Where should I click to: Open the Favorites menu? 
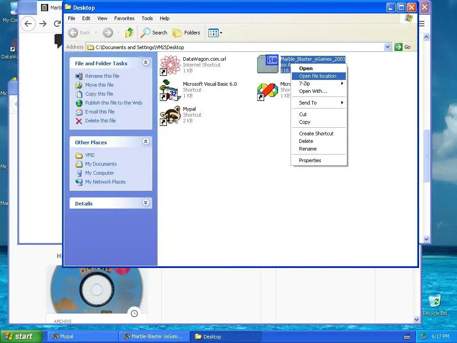[124, 18]
